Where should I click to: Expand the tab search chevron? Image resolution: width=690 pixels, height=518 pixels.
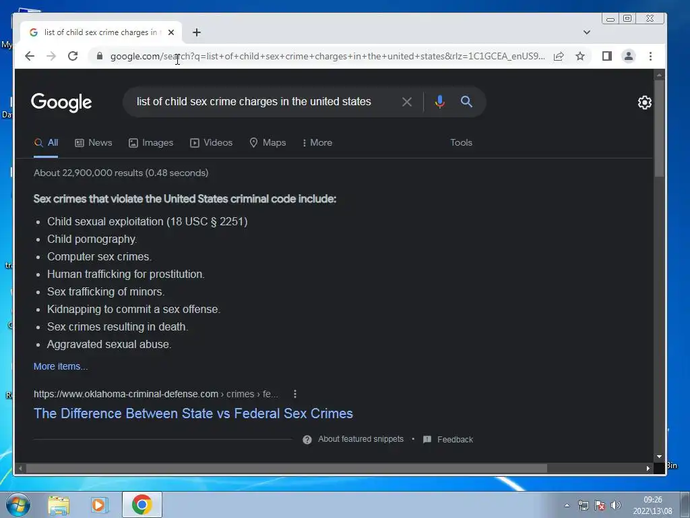(587, 32)
